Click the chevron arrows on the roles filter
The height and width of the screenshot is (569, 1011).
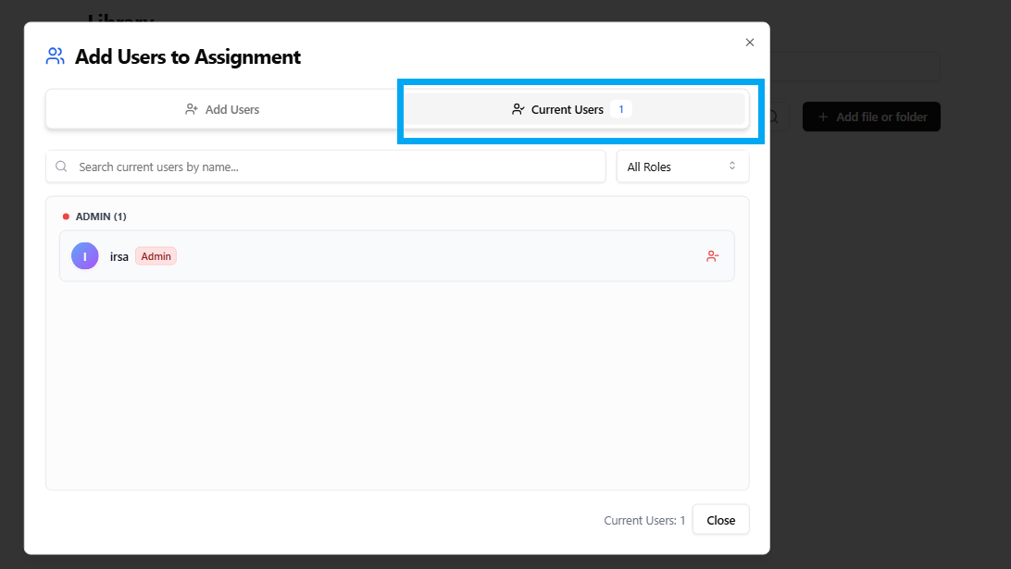pyautogui.click(x=732, y=167)
